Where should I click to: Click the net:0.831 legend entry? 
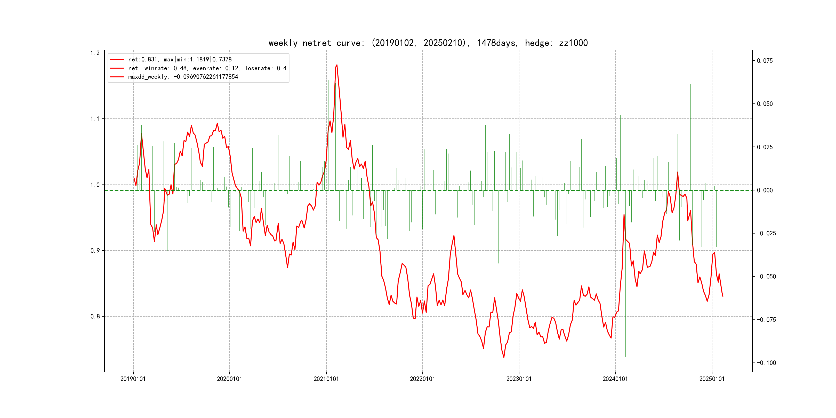tap(180, 59)
